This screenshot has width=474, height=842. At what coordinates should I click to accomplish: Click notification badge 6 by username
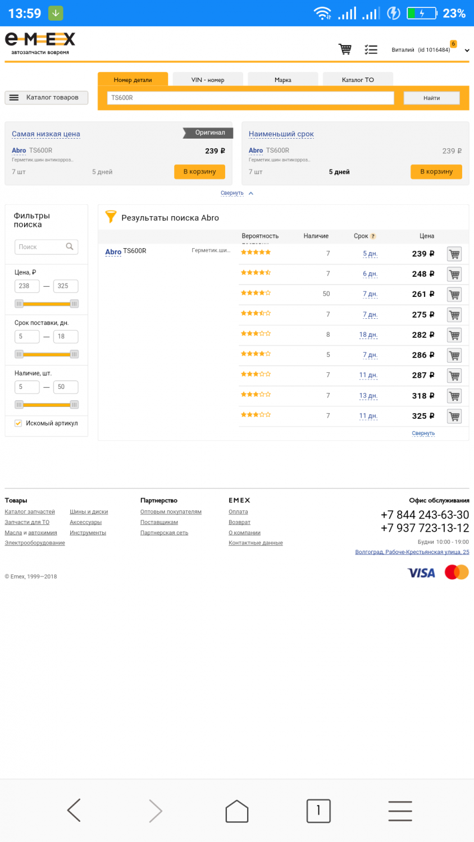coord(453,44)
